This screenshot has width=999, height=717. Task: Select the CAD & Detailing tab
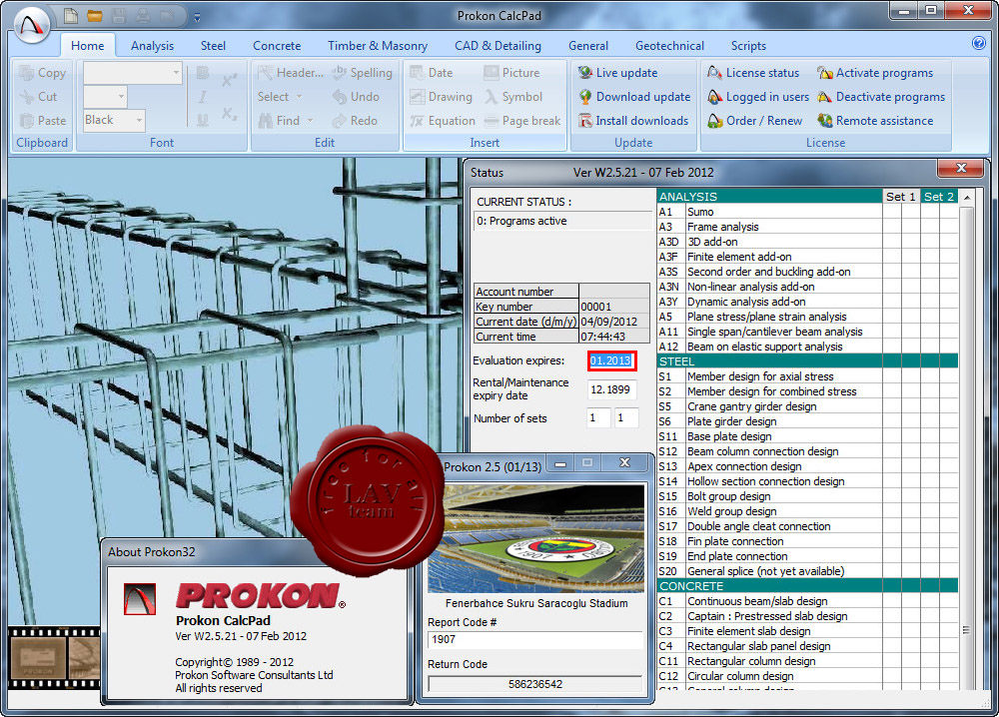click(498, 46)
